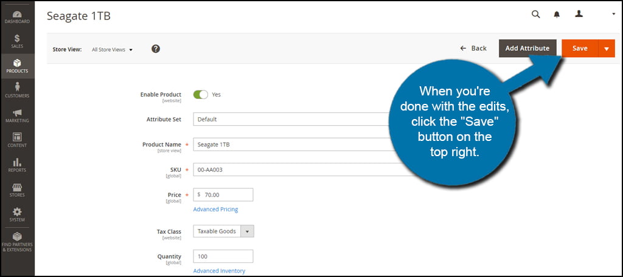Open the admin user account icon
623x277 pixels.
pyautogui.click(x=579, y=14)
